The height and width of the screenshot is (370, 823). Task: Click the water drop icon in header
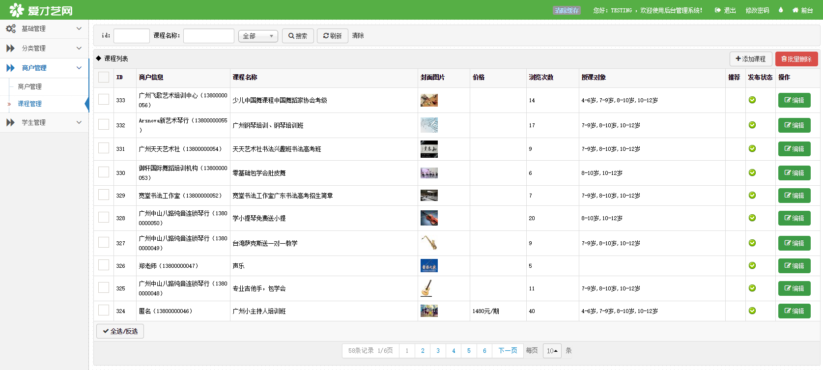(781, 10)
